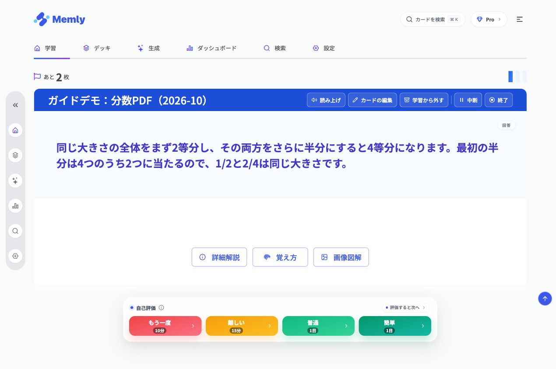Image resolution: width=556 pixels, height=369 pixels.
Task: Switch to the デッキ tab
Action: click(x=97, y=48)
